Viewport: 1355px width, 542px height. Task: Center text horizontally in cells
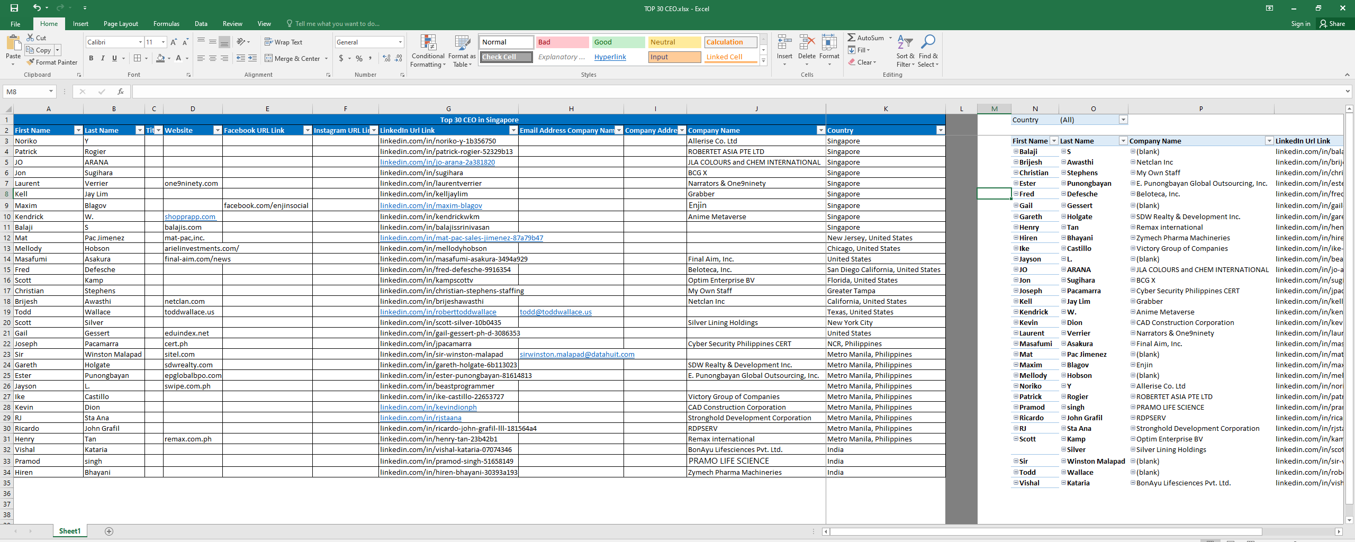click(x=213, y=58)
